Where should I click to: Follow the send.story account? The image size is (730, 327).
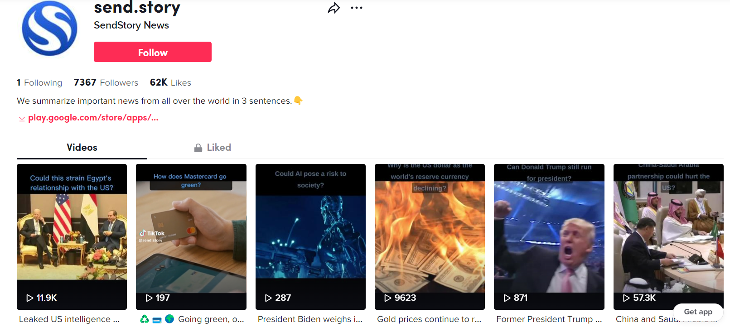pyautogui.click(x=153, y=52)
